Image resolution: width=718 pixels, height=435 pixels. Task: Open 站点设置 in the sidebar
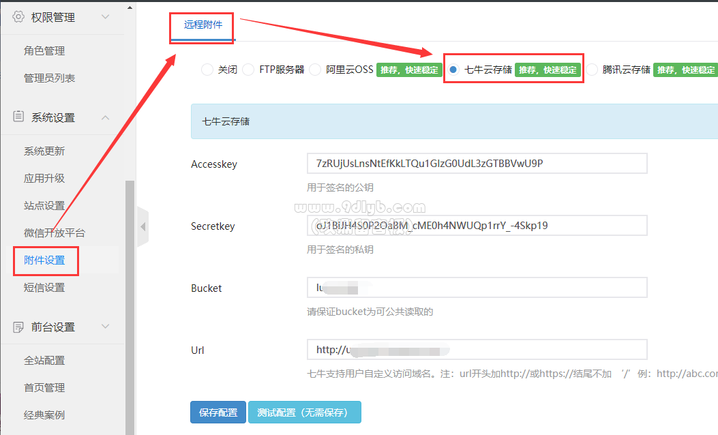(44, 206)
